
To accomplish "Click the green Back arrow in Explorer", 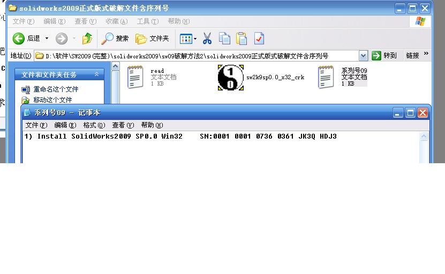I will 19,39.
